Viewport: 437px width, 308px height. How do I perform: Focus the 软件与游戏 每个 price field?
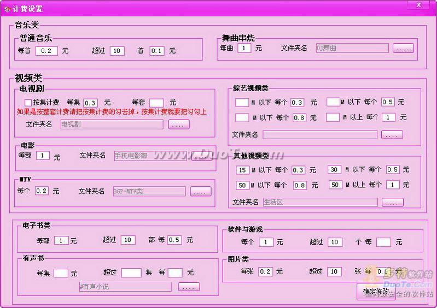pyautogui.click(x=266, y=242)
